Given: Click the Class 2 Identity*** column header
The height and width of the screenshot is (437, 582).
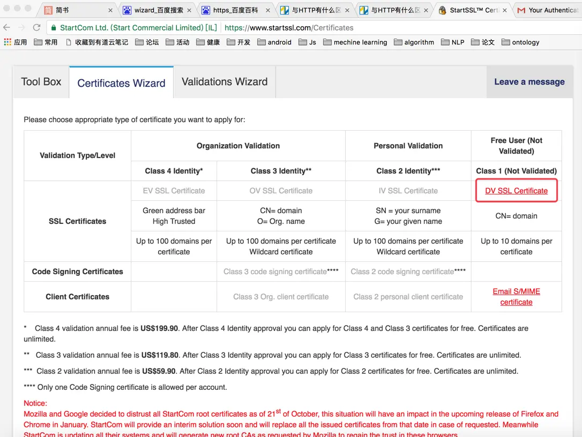Looking at the screenshot, I should click(x=408, y=171).
